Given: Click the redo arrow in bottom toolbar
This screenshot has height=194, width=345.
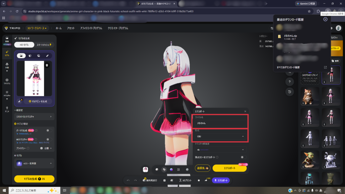Looking at the screenshot, I should coord(135,181).
